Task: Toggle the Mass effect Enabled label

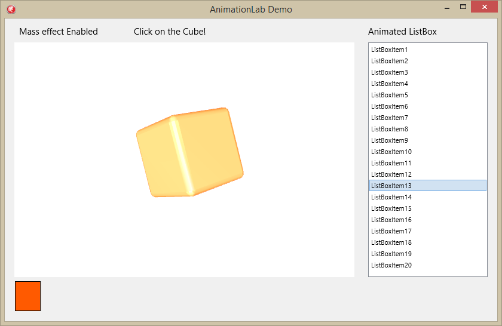Action: click(x=59, y=32)
